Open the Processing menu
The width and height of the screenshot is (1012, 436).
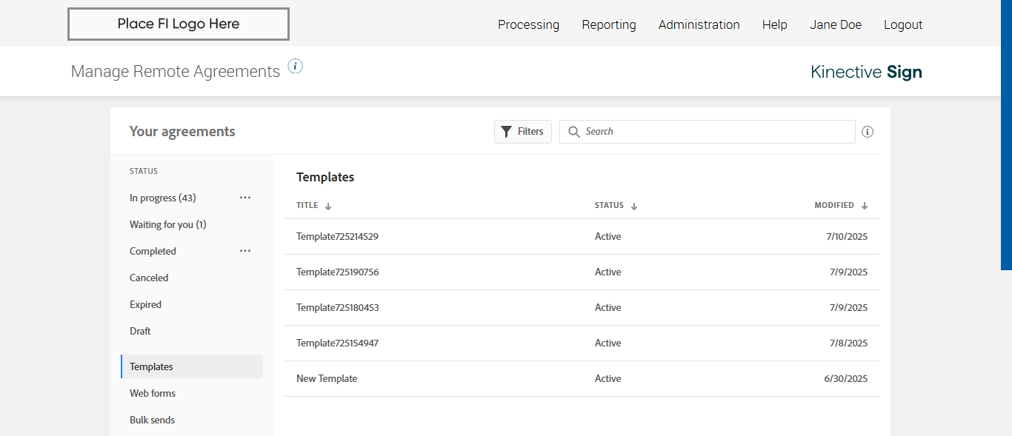tap(528, 24)
